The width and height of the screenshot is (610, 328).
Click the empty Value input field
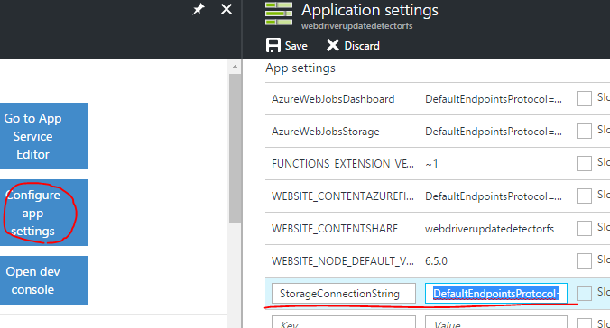496,323
